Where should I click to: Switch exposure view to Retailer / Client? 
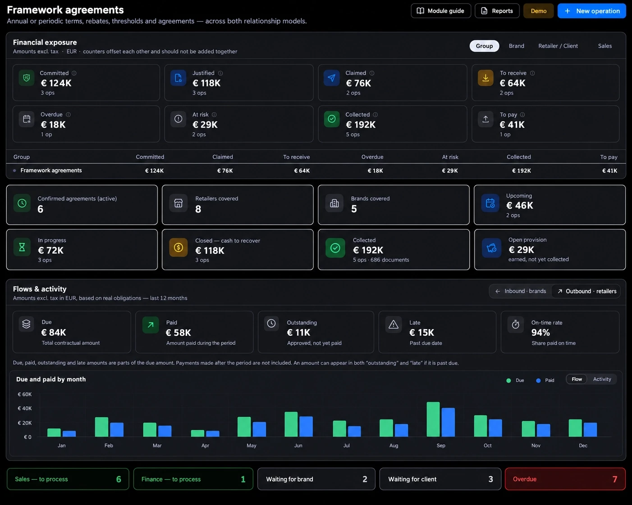pos(558,46)
